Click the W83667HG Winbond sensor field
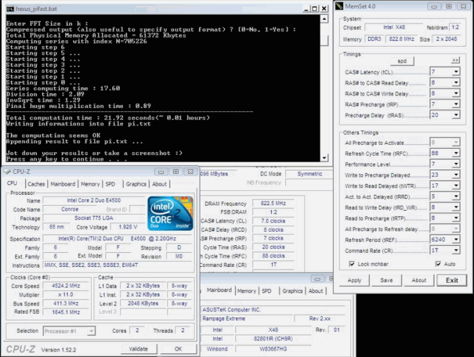The height and width of the screenshot is (357, 474). (273, 349)
